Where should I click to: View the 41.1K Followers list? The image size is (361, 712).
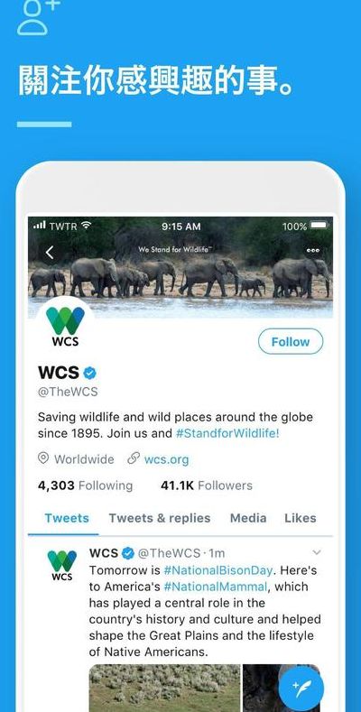206,485
